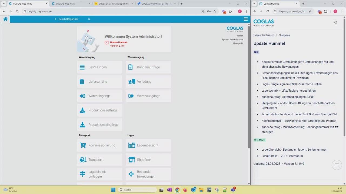Click the Lagerübersicht warehouse shelf icon
This screenshot has width=346, height=194.
(x=132, y=145)
